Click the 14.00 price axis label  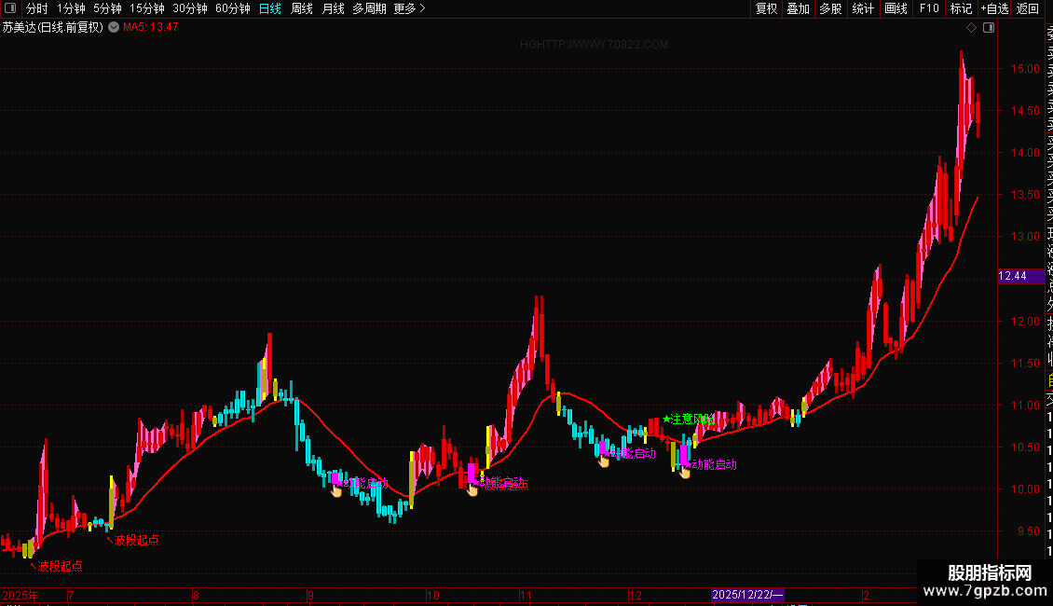tap(1025, 153)
